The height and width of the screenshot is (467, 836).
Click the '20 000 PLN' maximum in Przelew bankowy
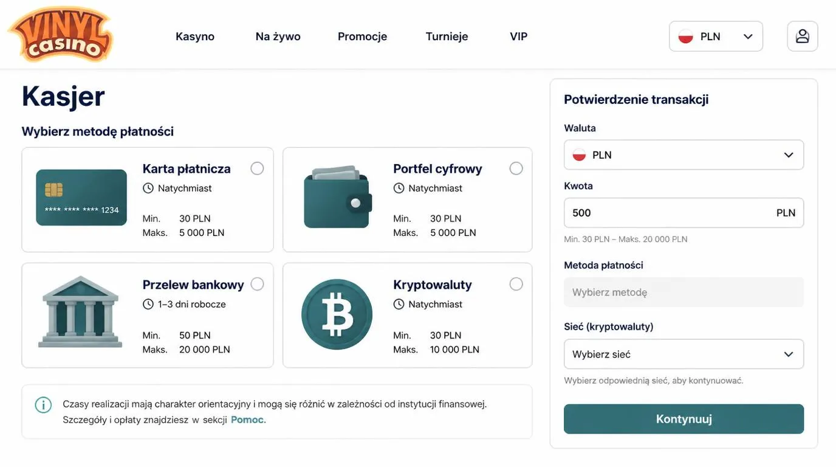[x=205, y=350]
